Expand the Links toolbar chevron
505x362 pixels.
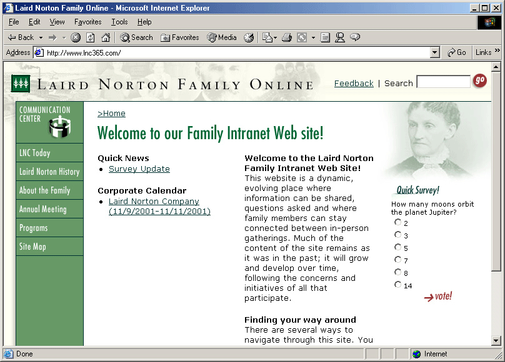[497, 50]
